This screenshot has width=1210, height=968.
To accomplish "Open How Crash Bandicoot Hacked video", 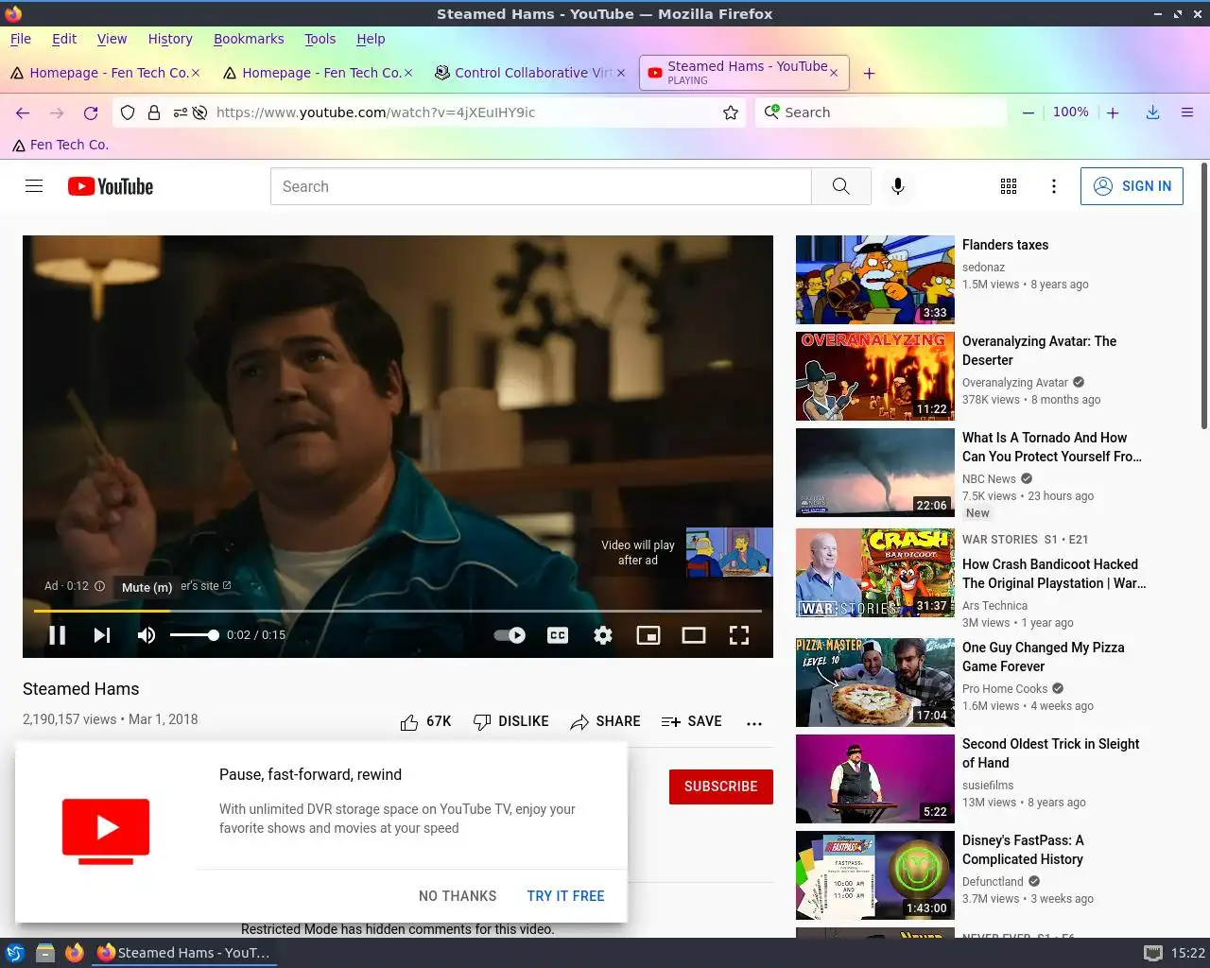I will coord(1054,574).
